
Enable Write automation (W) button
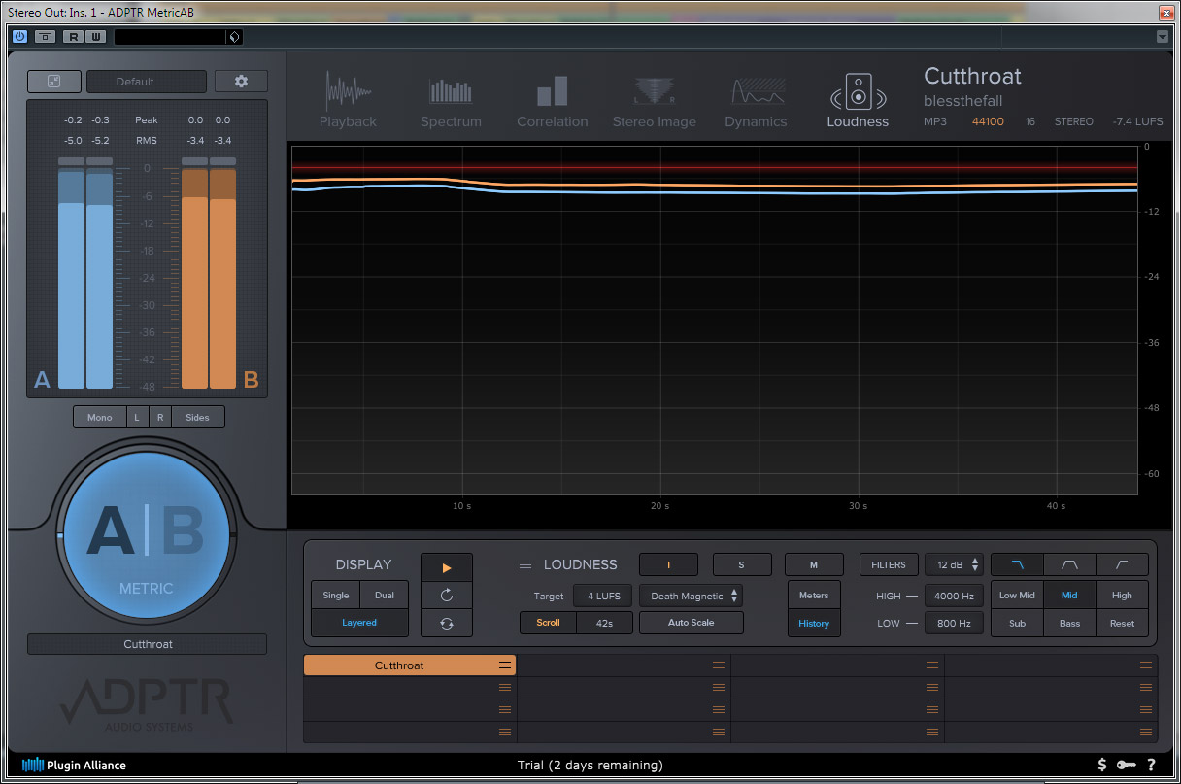(95, 37)
